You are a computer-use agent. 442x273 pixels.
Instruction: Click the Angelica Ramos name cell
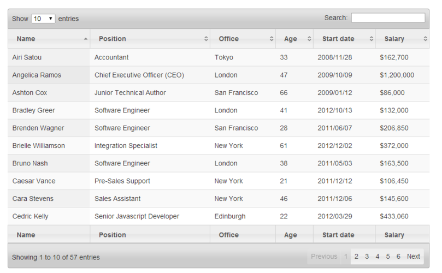(37, 75)
